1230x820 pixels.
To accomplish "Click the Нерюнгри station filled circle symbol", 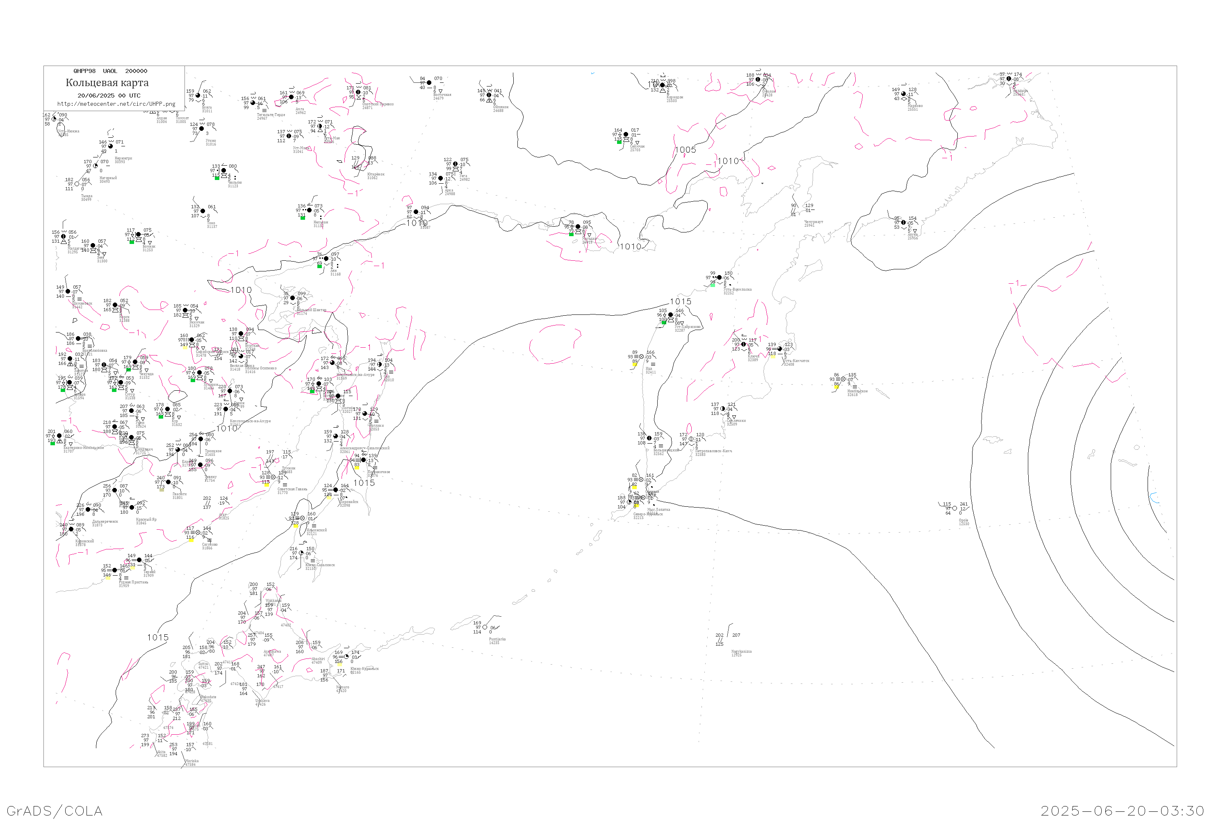I will pos(110,146).
